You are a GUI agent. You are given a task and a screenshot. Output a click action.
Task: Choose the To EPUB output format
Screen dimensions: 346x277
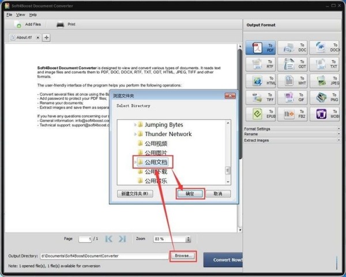261,114
